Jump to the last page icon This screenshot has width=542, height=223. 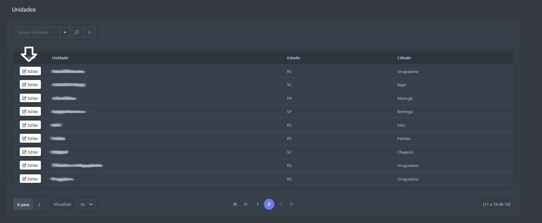[x=292, y=204]
